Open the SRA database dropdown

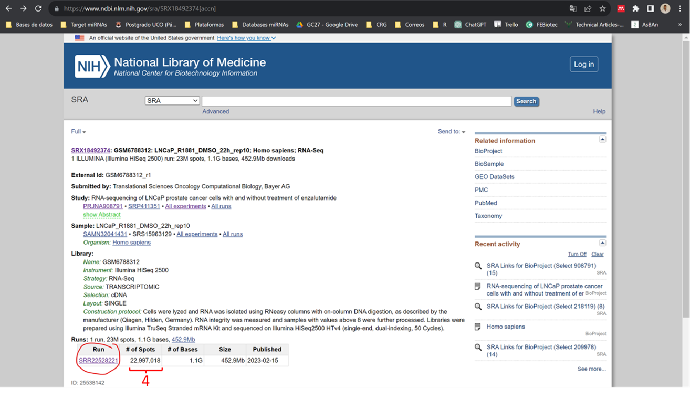tap(172, 101)
